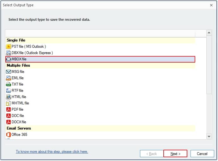Open the "To know more about this step" link
The width and height of the screenshot is (218, 161).
pos(52,152)
